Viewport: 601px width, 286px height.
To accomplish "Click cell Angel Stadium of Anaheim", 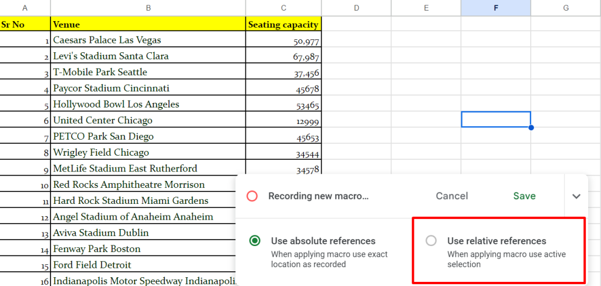I will coord(143,216).
